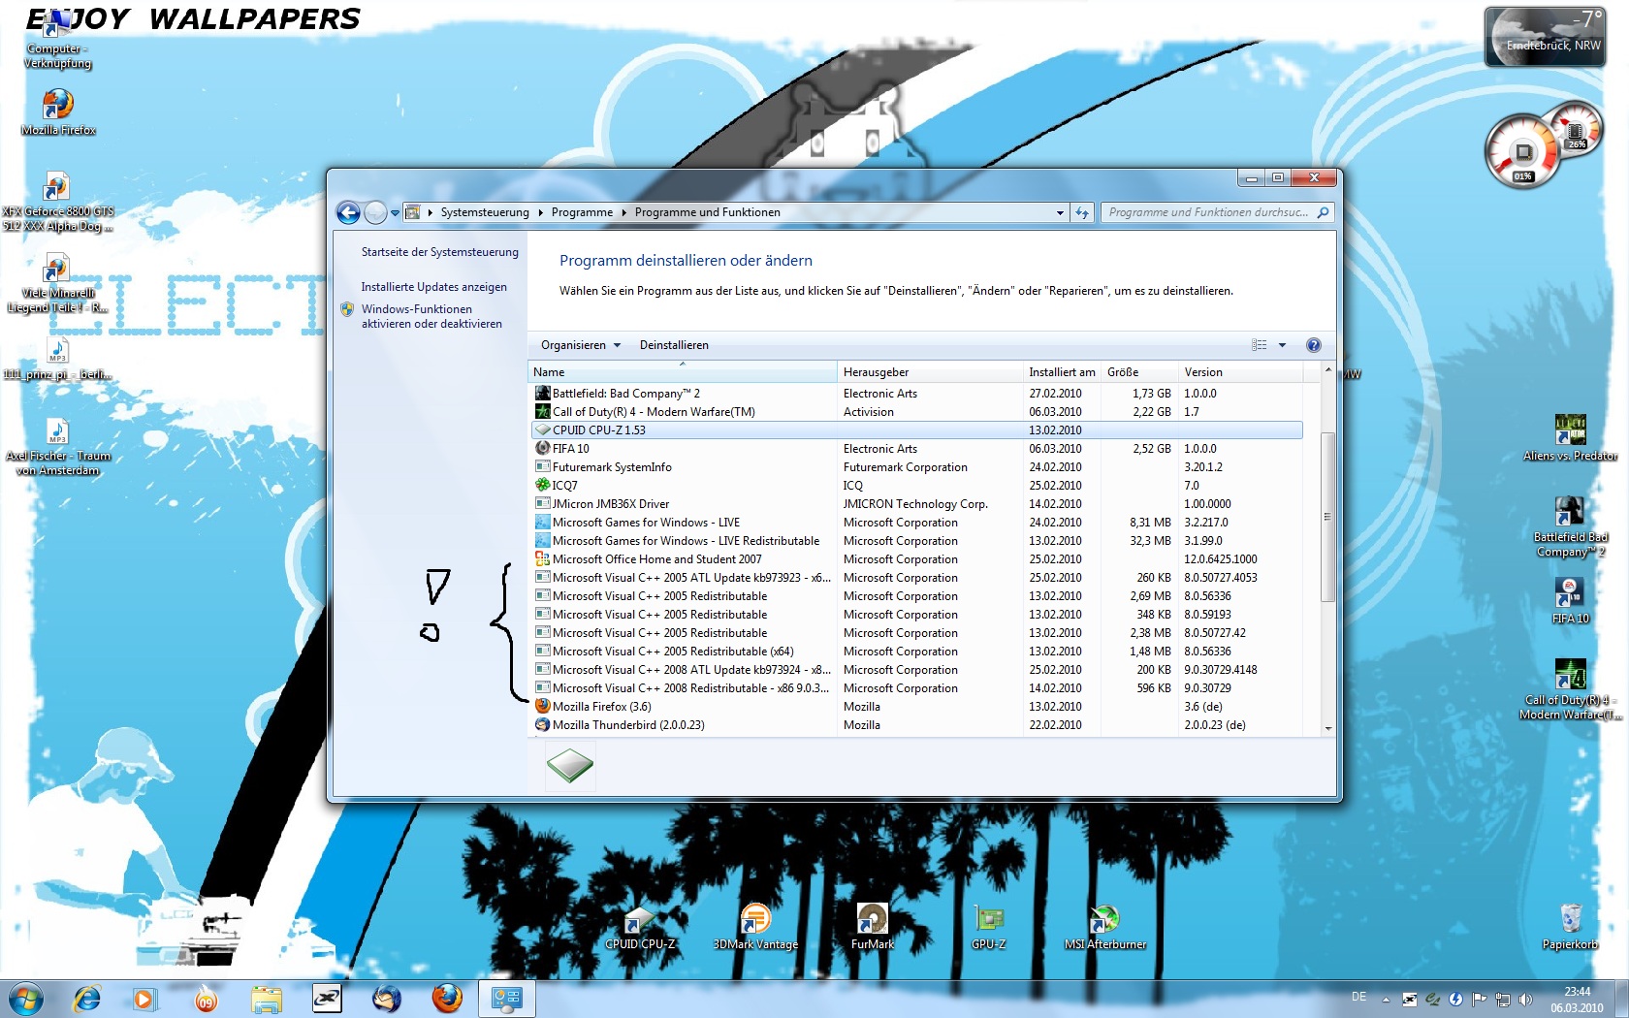Show hidden tray icons arrow
The width and height of the screenshot is (1629, 1018).
[x=1386, y=999]
